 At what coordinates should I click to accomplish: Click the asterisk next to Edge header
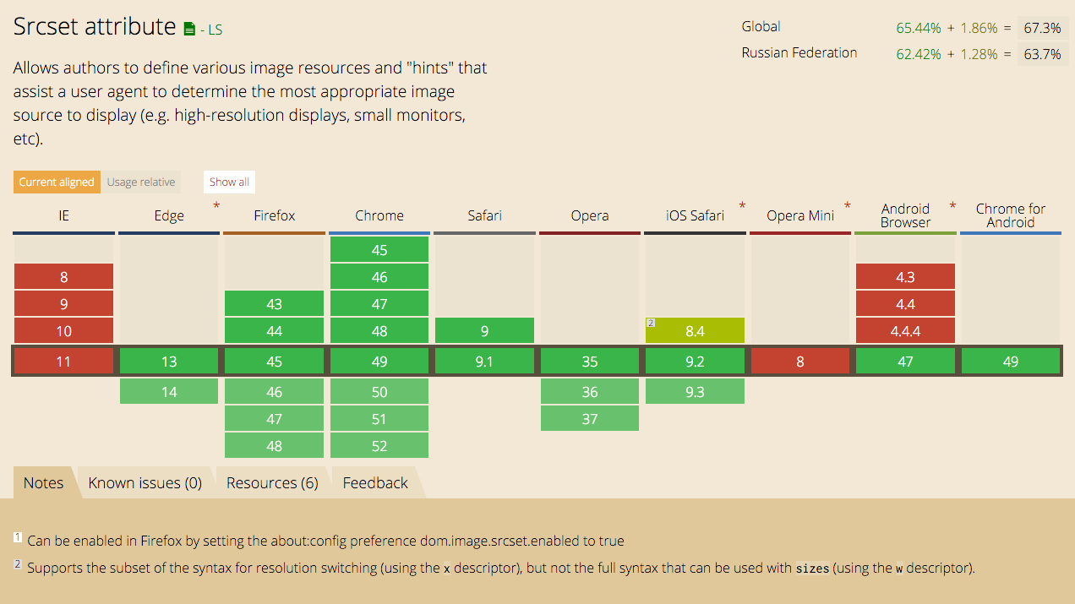pos(216,206)
